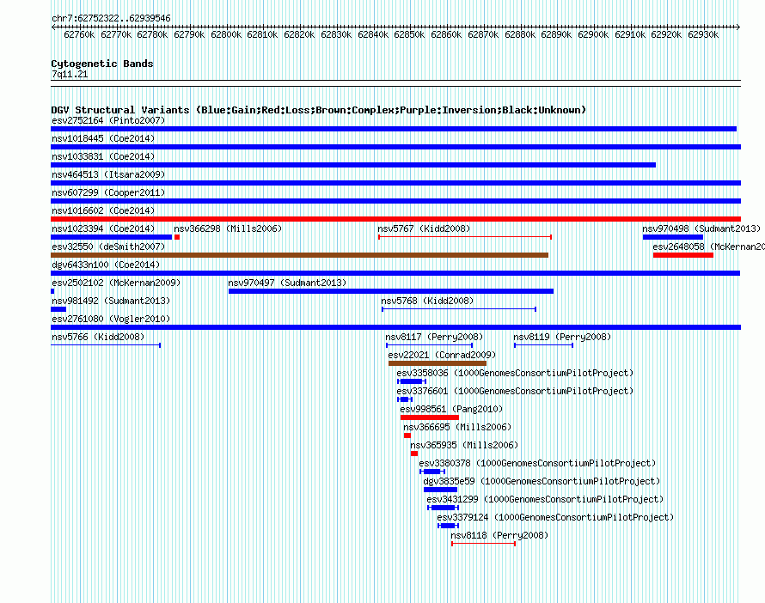Click the red esv2648058 McKernan loss bar
The width and height of the screenshot is (765, 603).
[683, 255]
